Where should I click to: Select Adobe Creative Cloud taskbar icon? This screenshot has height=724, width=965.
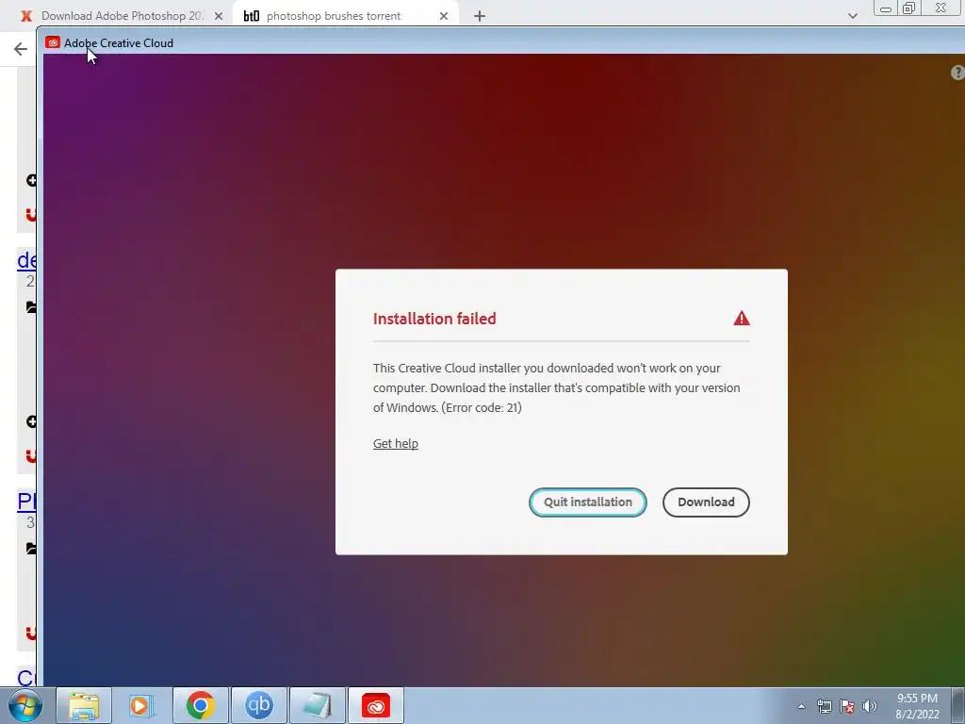coord(376,705)
